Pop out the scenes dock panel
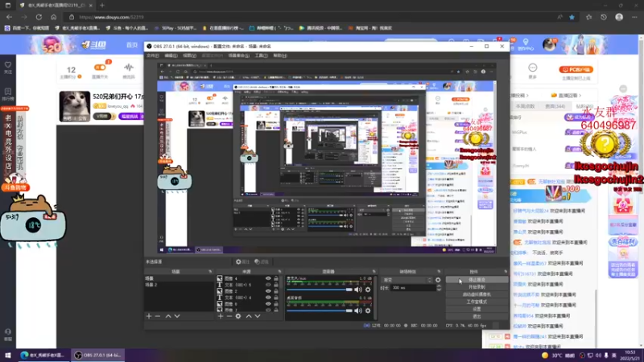 (210, 271)
